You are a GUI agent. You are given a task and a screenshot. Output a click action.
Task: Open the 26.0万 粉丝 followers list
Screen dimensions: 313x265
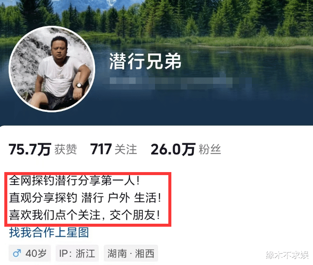tap(186, 149)
